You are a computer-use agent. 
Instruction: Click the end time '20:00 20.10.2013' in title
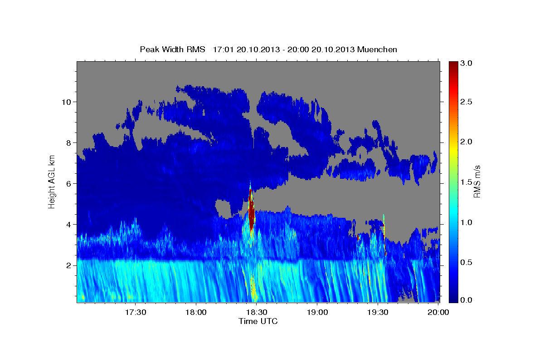tap(322, 49)
